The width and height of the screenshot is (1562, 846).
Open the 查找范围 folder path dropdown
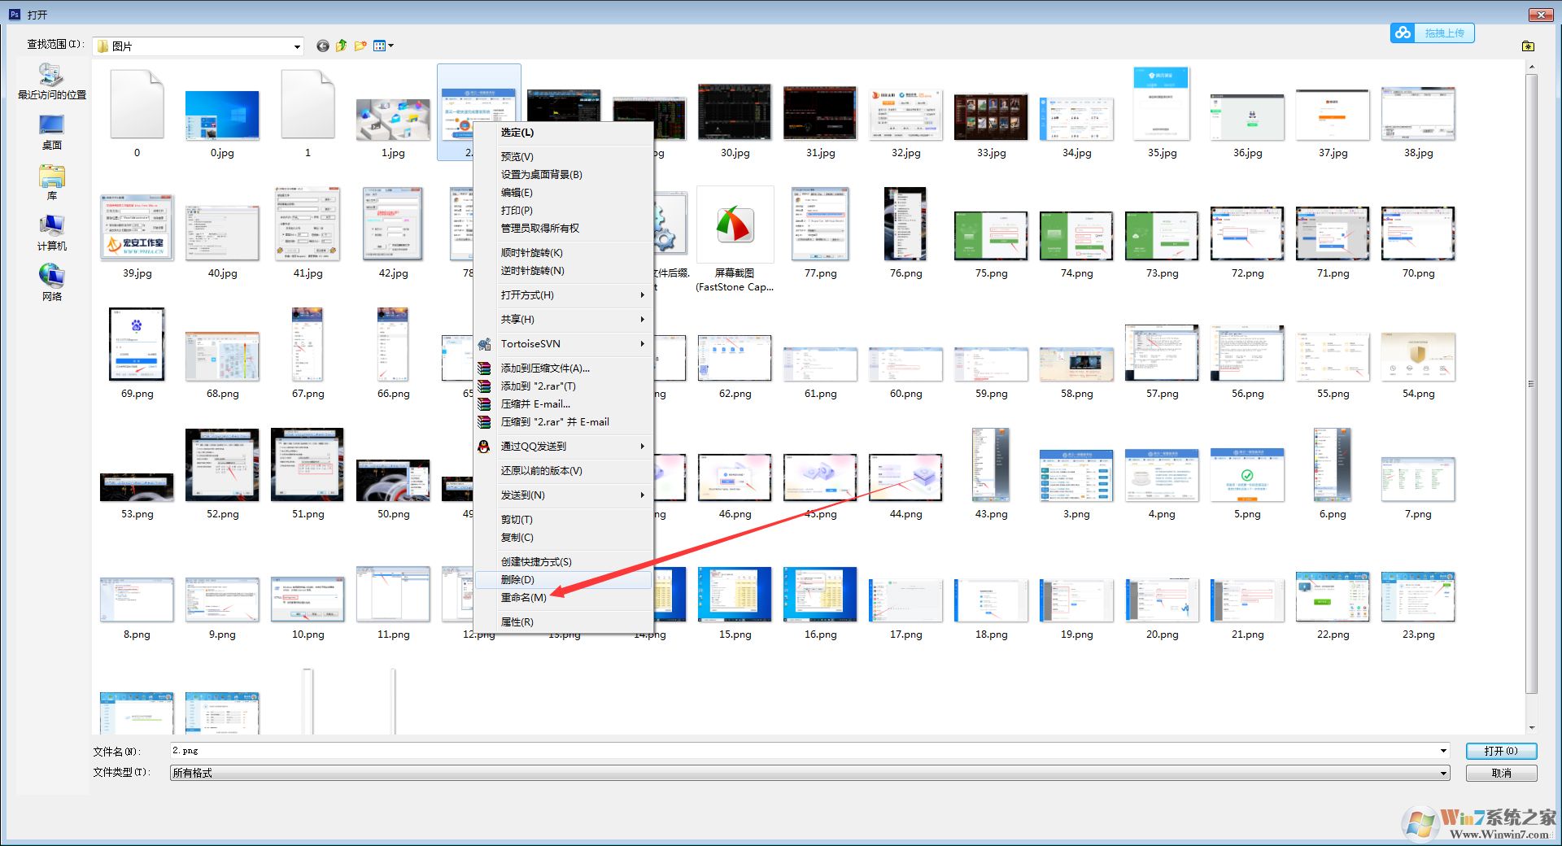click(x=297, y=46)
